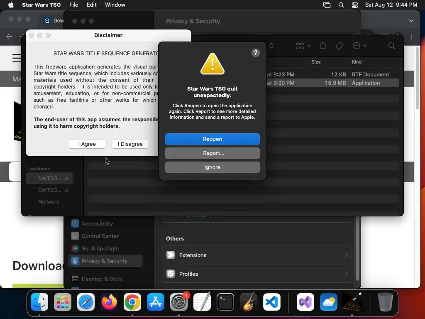Click the date and time in menu bar
425x319 pixels.
pyautogui.click(x=391, y=5)
